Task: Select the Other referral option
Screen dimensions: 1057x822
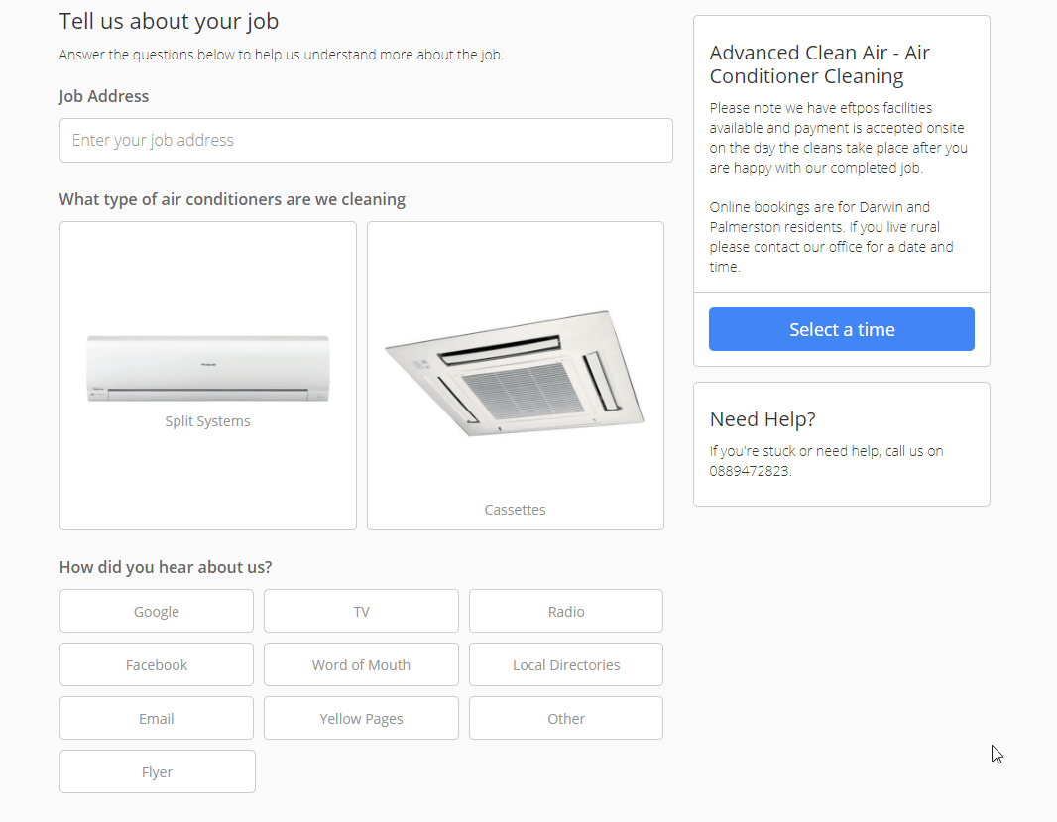Action: click(566, 719)
